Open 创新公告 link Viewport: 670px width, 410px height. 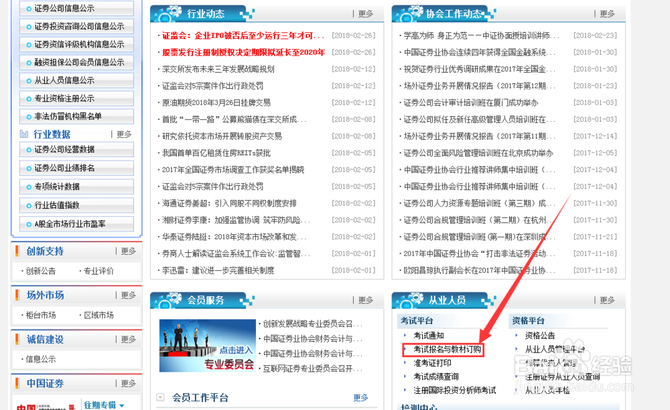pos(41,271)
